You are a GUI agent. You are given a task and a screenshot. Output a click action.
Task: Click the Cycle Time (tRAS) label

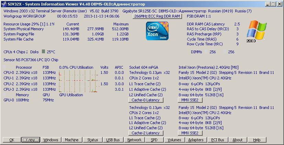(202, 39)
